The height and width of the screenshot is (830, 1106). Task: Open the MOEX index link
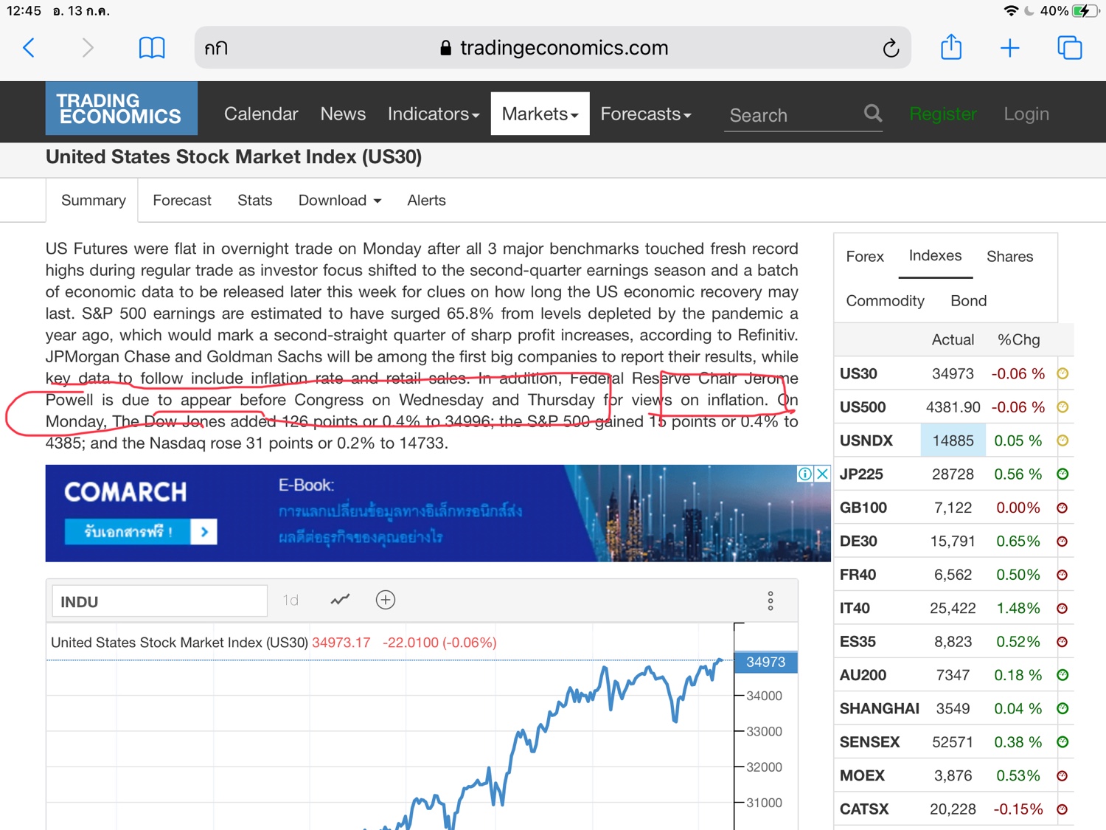tap(862, 776)
